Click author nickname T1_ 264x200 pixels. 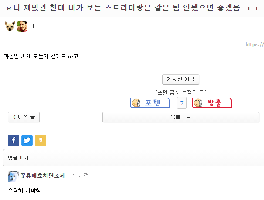point(33,26)
